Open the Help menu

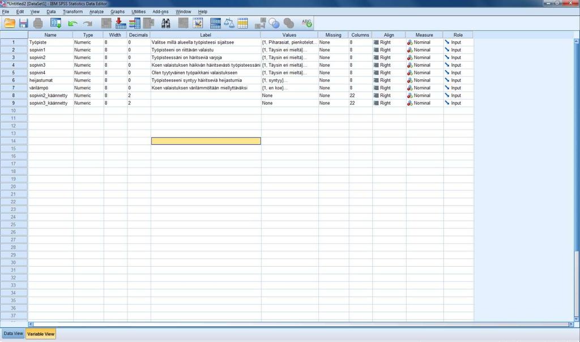202,11
